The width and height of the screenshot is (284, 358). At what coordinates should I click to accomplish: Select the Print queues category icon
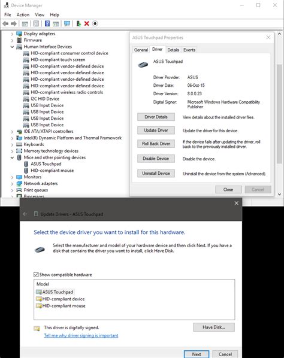(x=19, y=190)
